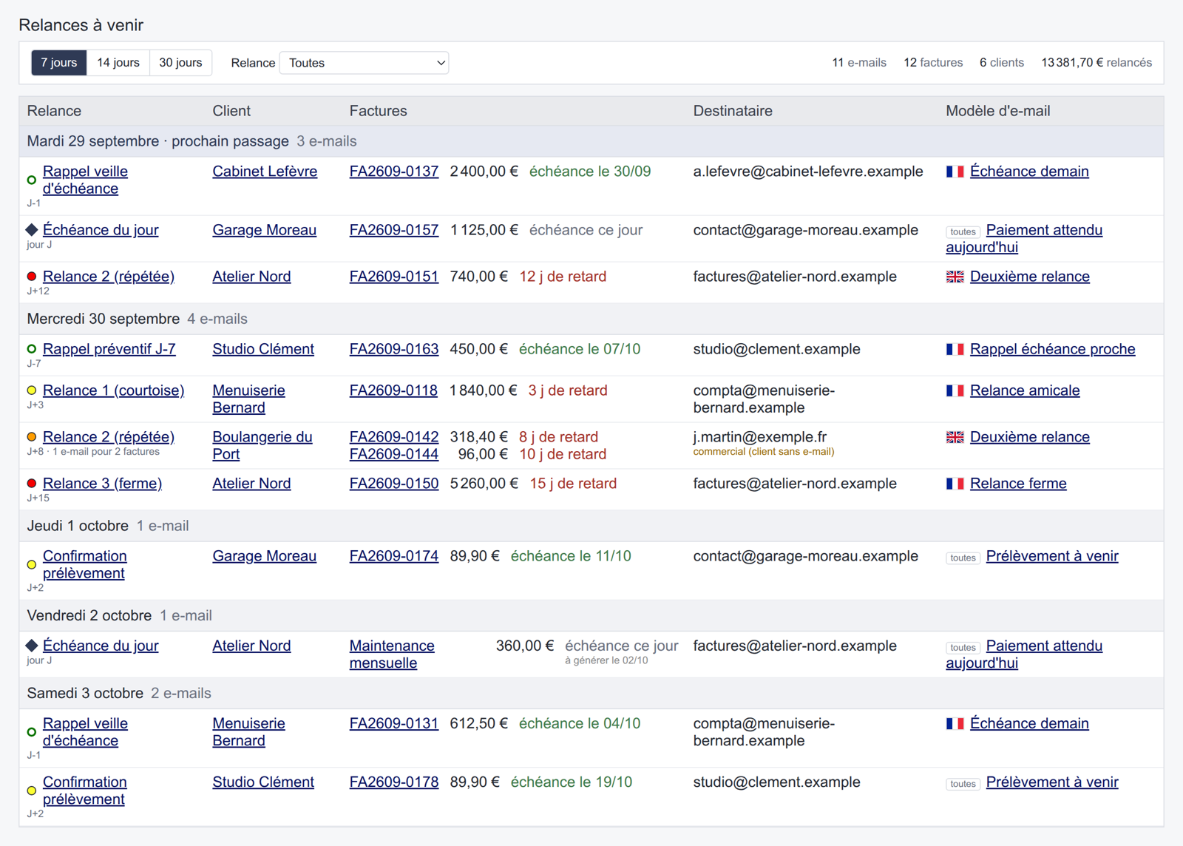Switch to the 14 jours view
Image resolution: width=1183 pixels, height=846 pixels.
(118, 63)
